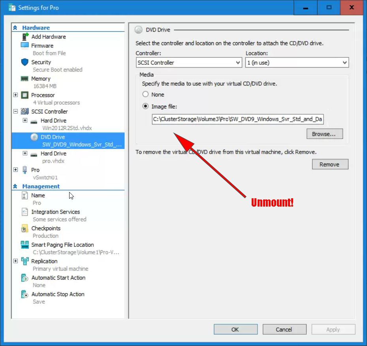The image size is (367, 346).
Task: Select the Firmware tree item
Action: [42, 45]
